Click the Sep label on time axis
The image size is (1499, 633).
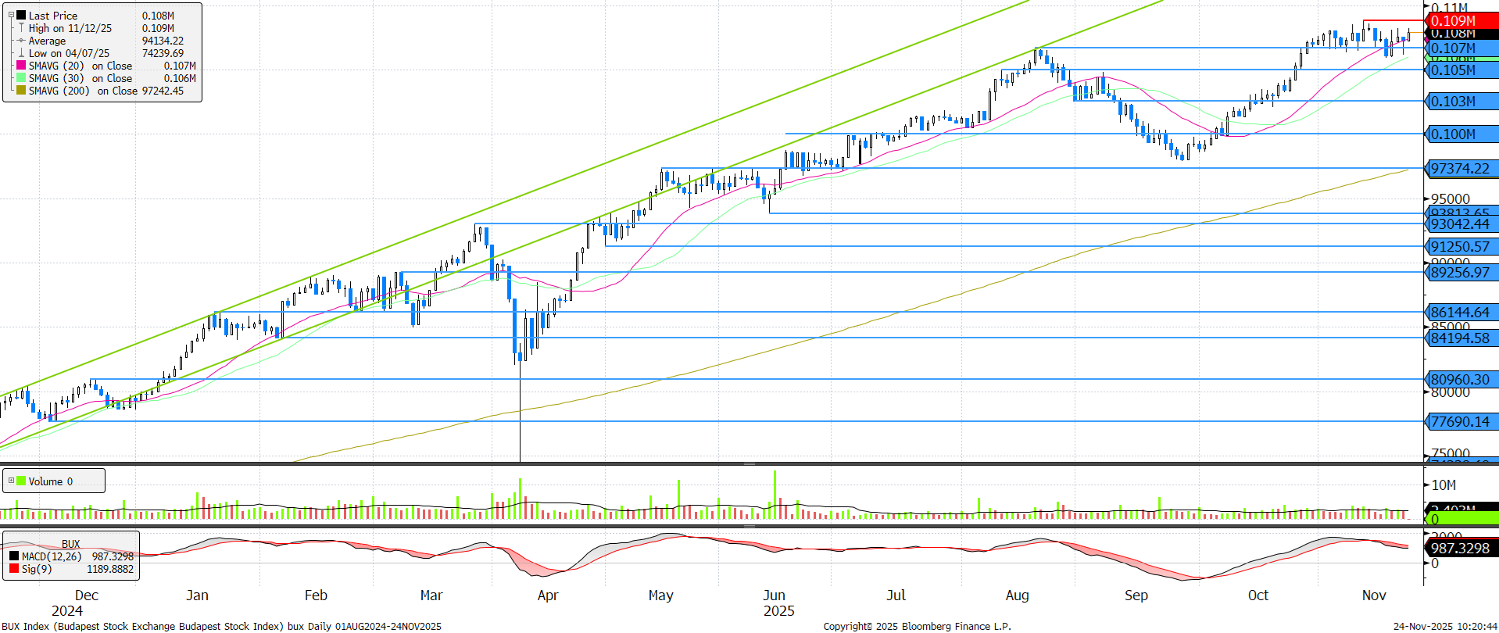coord(1136,595)
